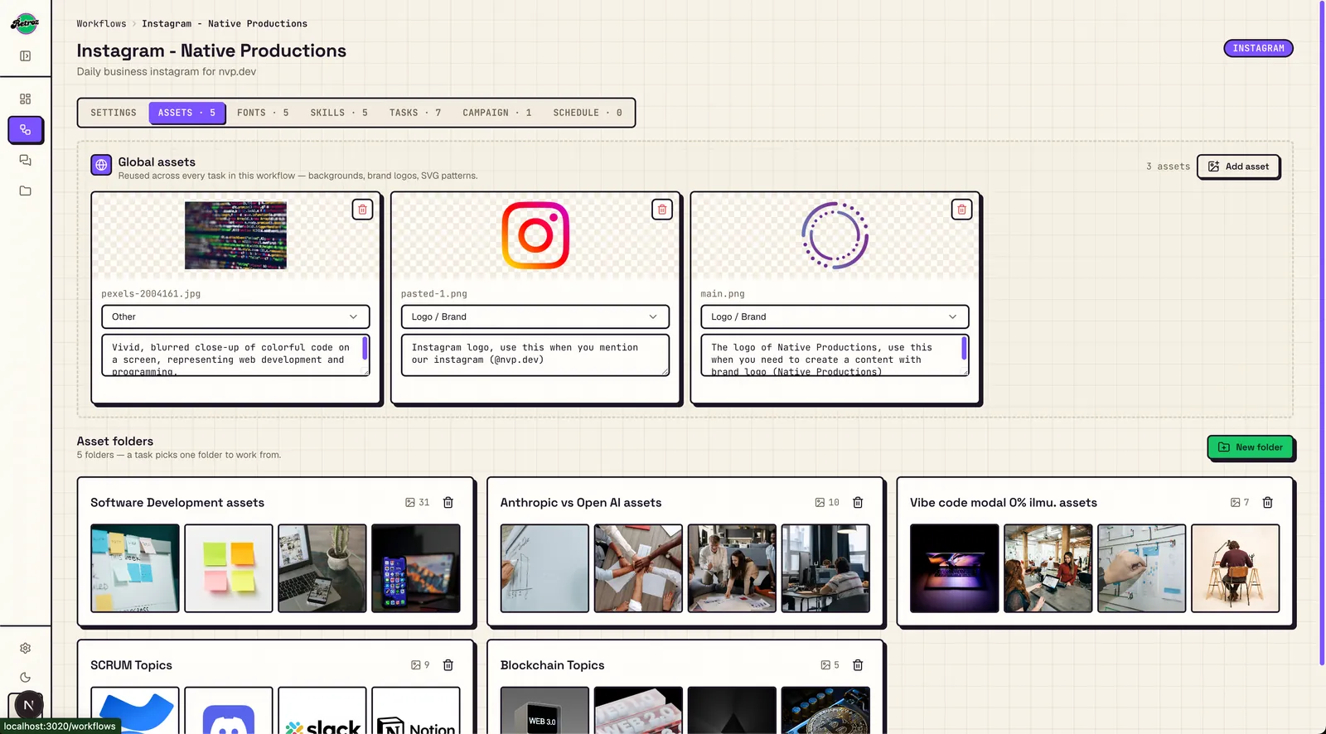Delete the Blockchain Topics folder
This screenshot has width=1326, height=734.
(x=858, y=665)
